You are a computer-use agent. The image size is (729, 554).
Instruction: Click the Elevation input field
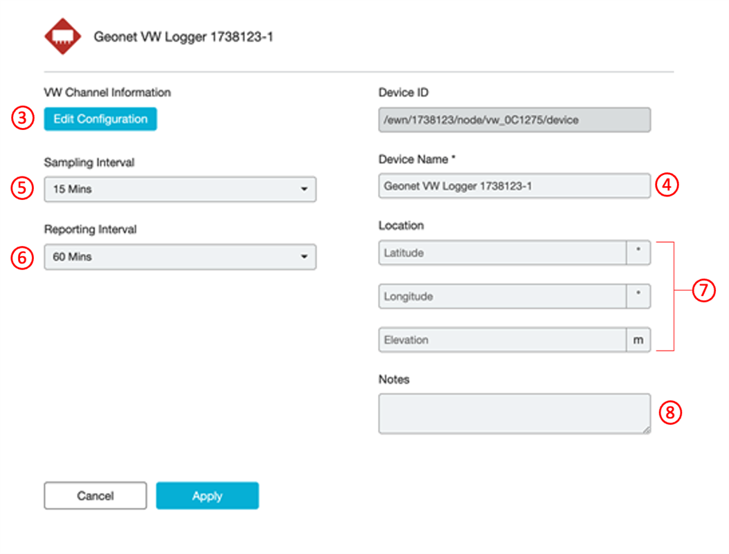[x=503, y=340]
